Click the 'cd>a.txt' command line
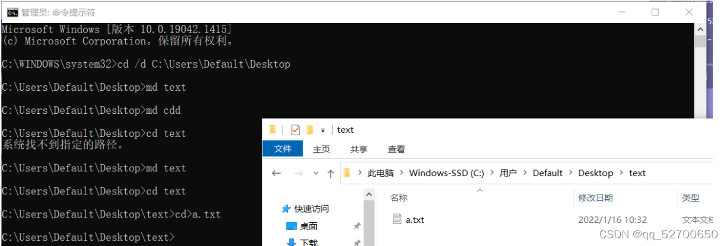The width and height of the screenshot is (727, 246). click(112, 214)
